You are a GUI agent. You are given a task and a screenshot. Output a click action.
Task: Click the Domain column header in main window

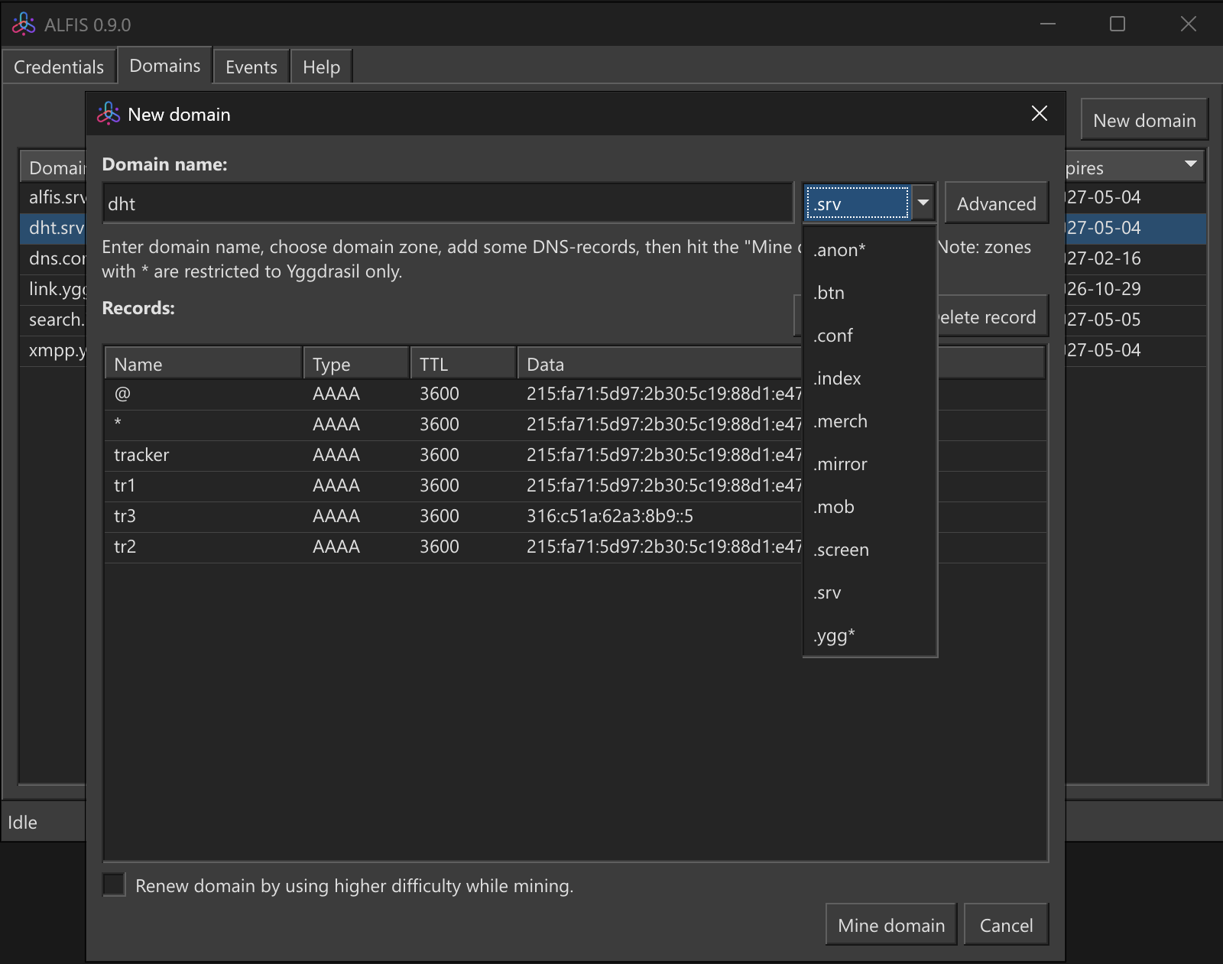point(54,167)
